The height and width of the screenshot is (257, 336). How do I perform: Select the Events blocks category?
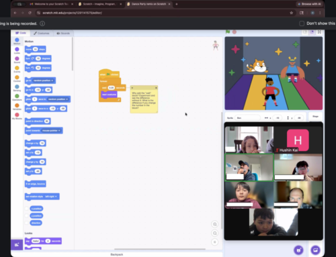click(x=17, y=69)
